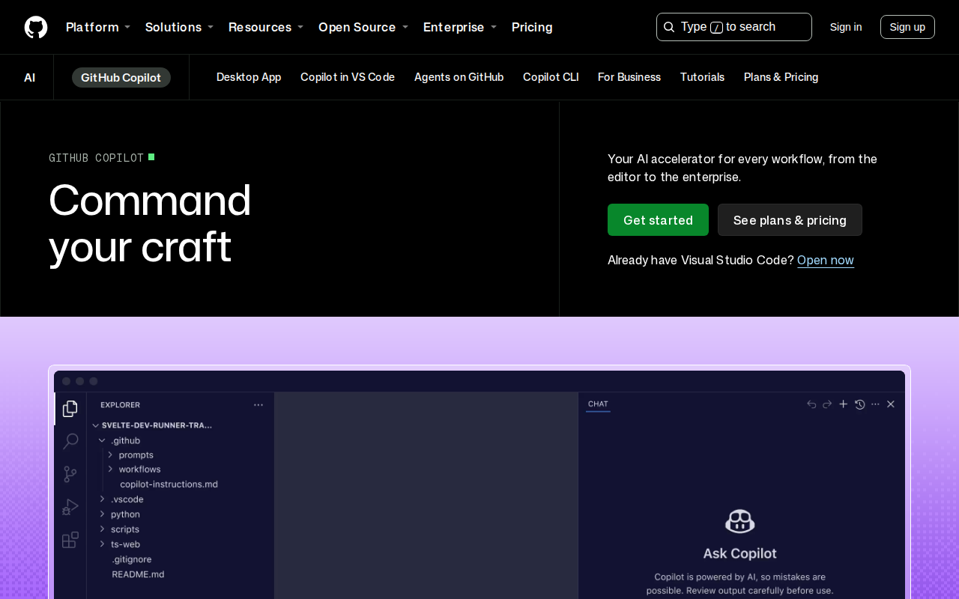Open Plans & Pricing nav link
The image size is (959, 599).
[781, 77]
